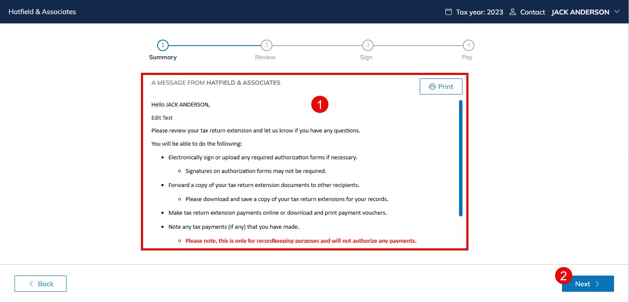The image size is (629, 302).
Task: Open the JACK ANDERSON account name menu
Action: (x=580, y=12)
